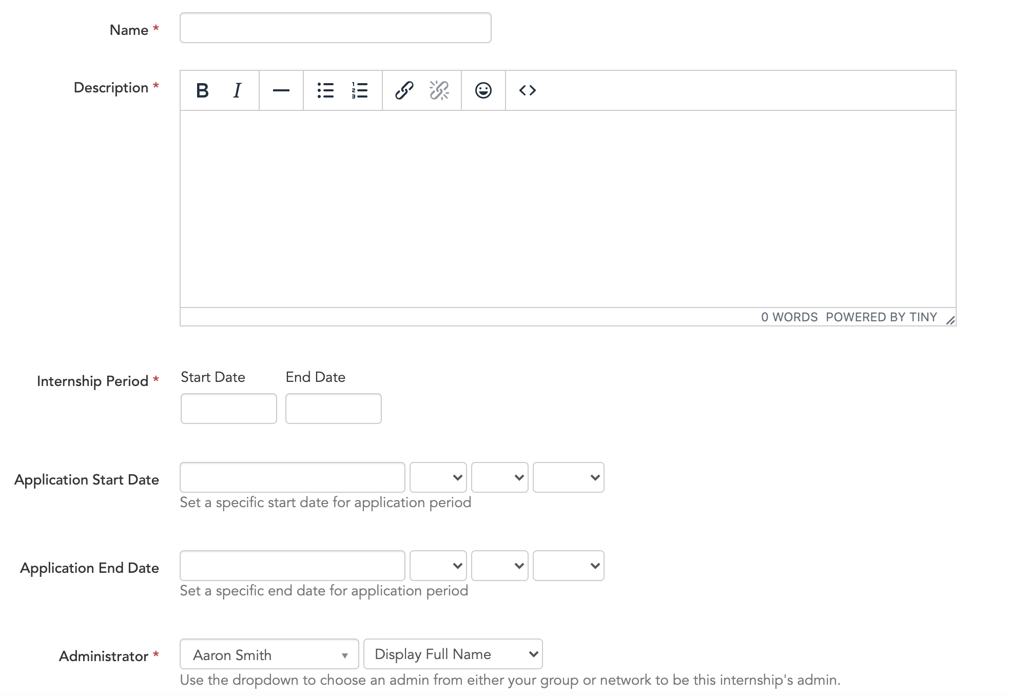Toggle italic formatting in Description editor

pos(237,90)
